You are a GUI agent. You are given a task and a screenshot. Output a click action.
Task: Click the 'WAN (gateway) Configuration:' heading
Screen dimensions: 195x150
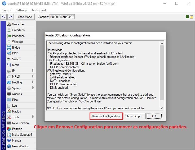[66, 71]
